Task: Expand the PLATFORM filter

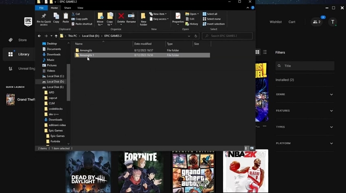Action: click(x=305, y=143)
